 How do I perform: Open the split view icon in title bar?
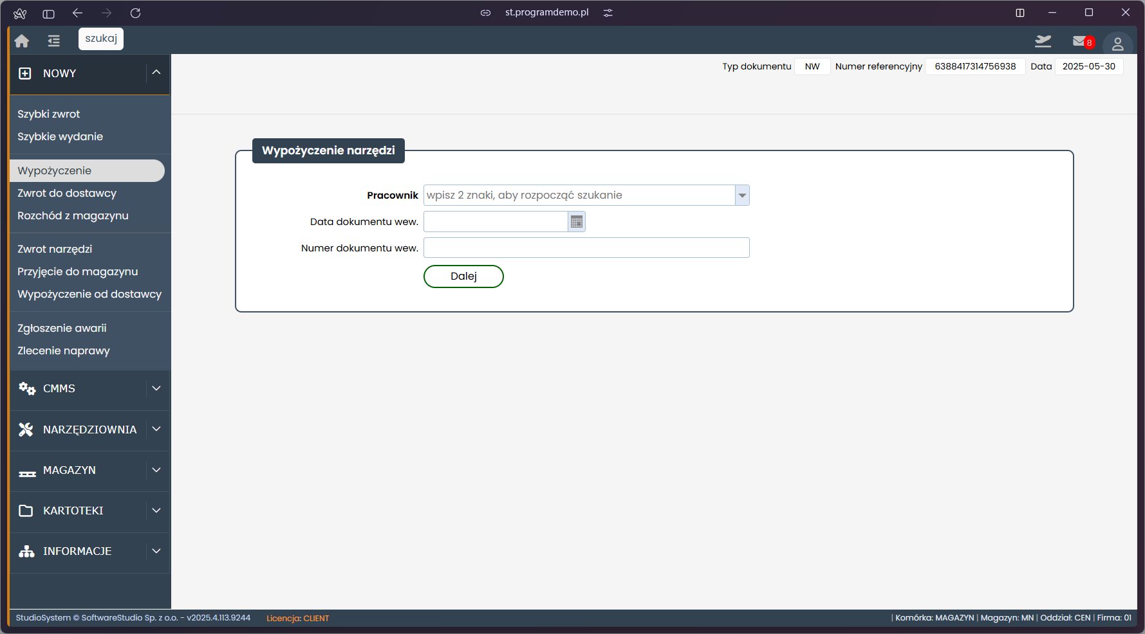point(1020,13)
